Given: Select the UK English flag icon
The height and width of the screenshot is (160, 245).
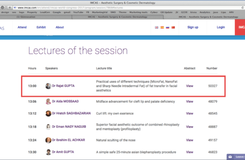Looking at the screenshot, I should pos(157,27).
